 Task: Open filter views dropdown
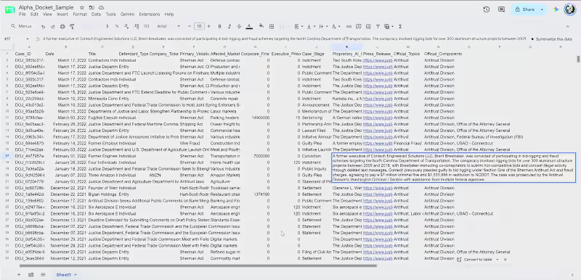[389, 27]
